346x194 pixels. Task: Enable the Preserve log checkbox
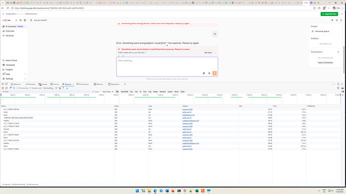coord(18,88)
